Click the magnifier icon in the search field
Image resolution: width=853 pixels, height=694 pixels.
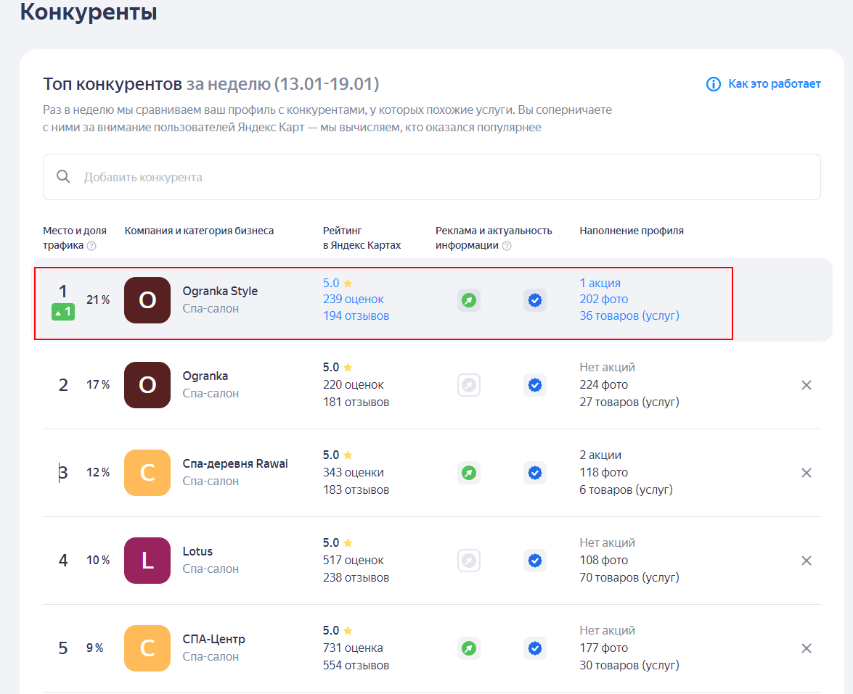pos(63,177)
